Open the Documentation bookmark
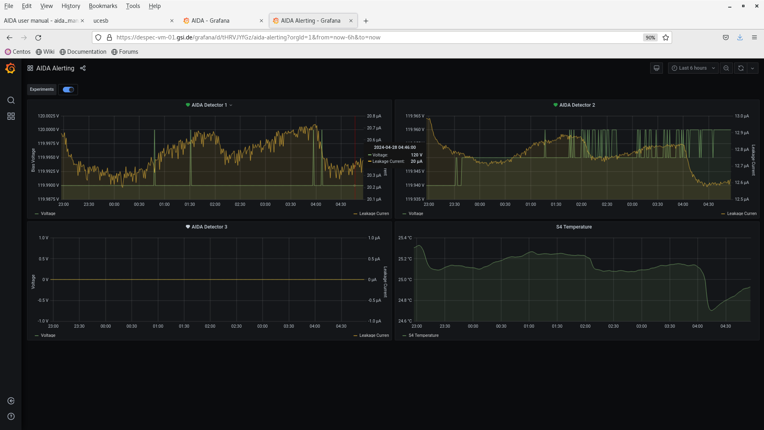Screen dimensions: 764x430 point(83,52)
